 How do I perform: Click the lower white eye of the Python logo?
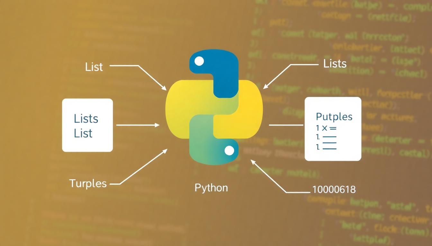tap(229, 150)
